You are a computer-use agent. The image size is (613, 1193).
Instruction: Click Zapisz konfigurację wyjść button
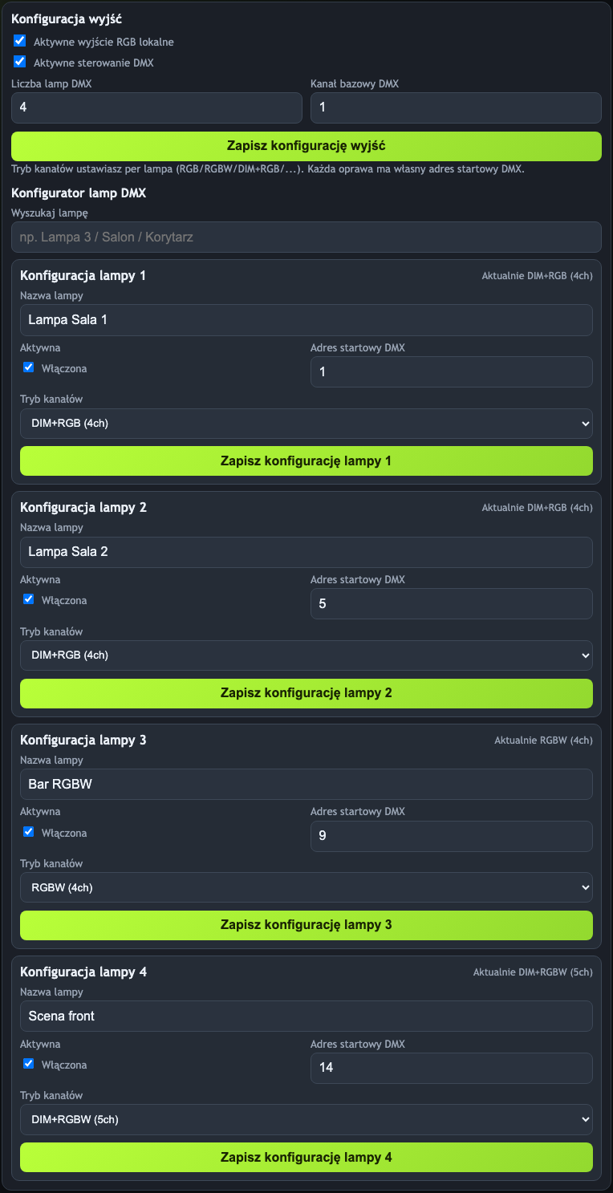pos(306,146)
